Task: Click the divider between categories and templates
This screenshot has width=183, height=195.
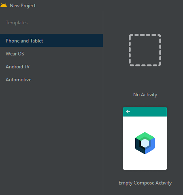Action: 103,103
